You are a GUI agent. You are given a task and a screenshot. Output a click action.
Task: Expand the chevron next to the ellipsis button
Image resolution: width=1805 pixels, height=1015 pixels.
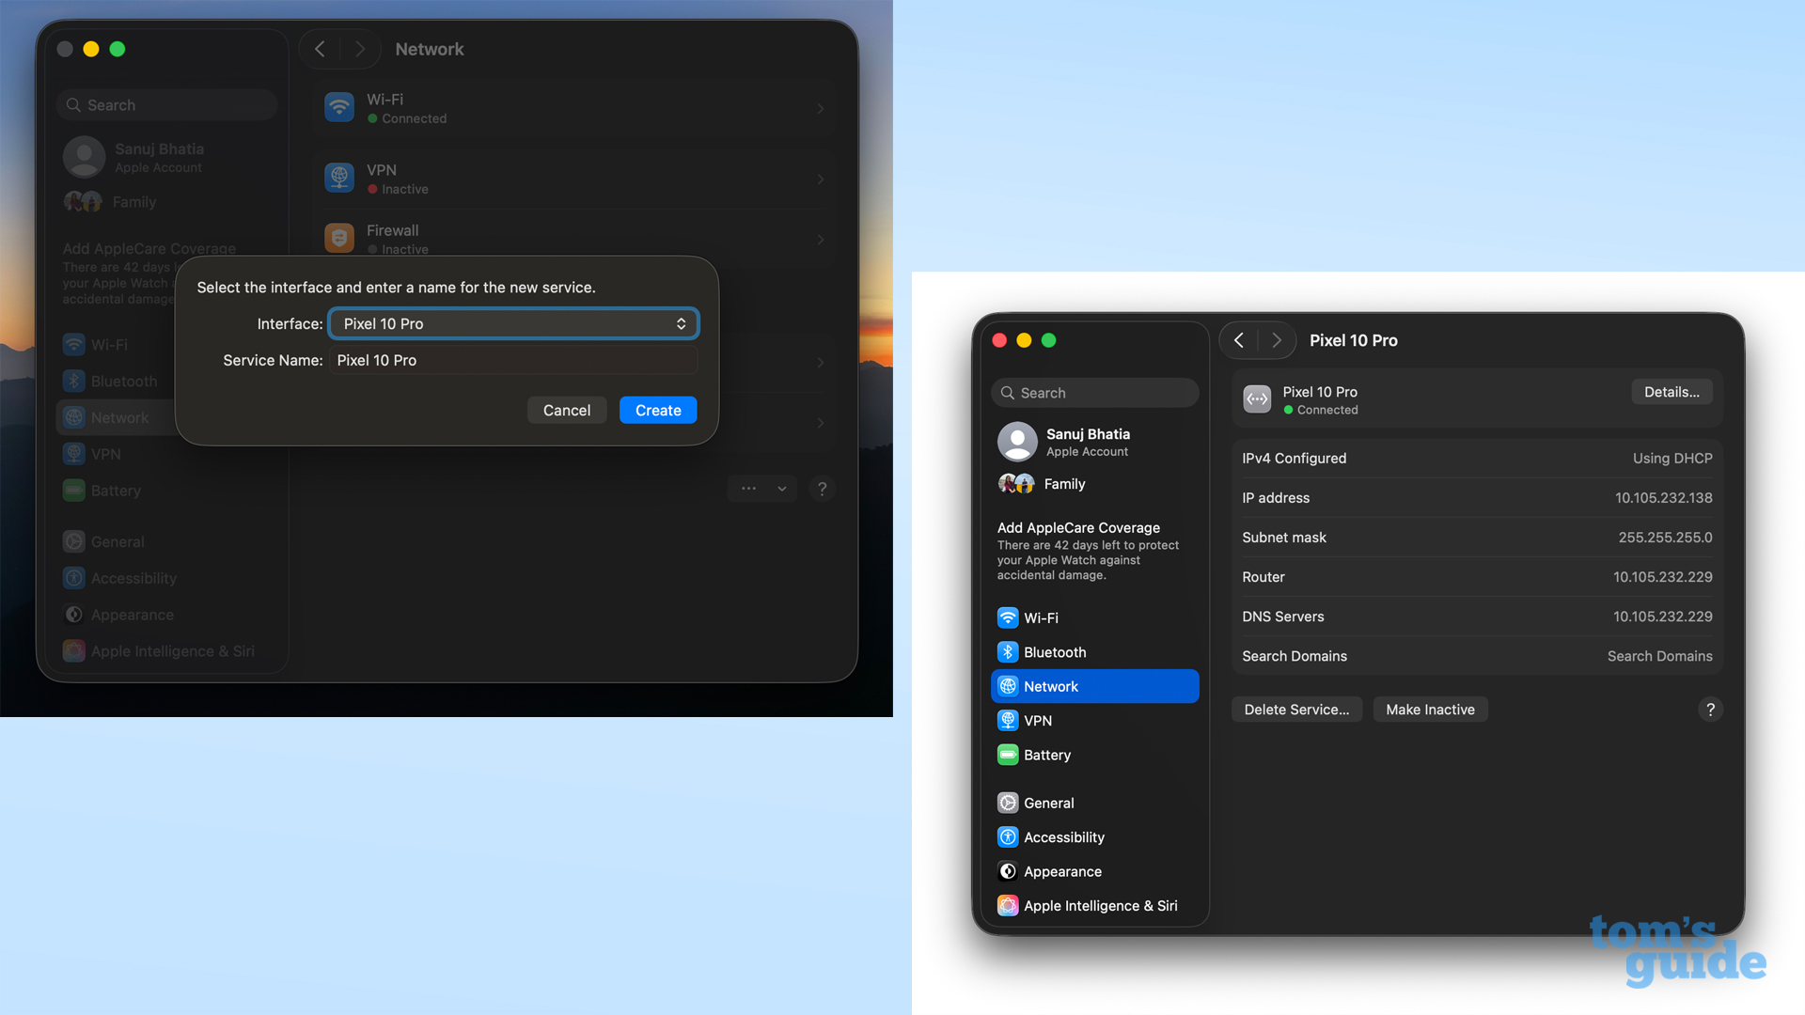[x=782, y=489]
